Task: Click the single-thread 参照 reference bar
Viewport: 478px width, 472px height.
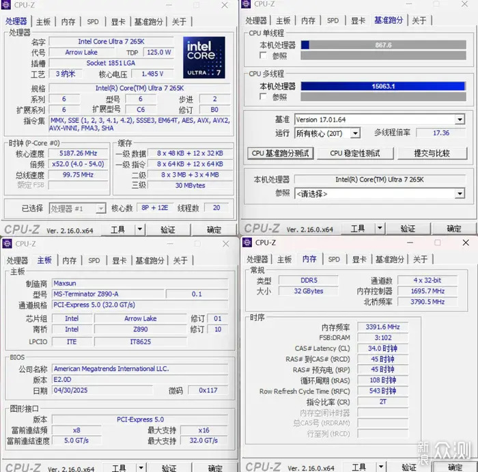Action: [383, 55]
